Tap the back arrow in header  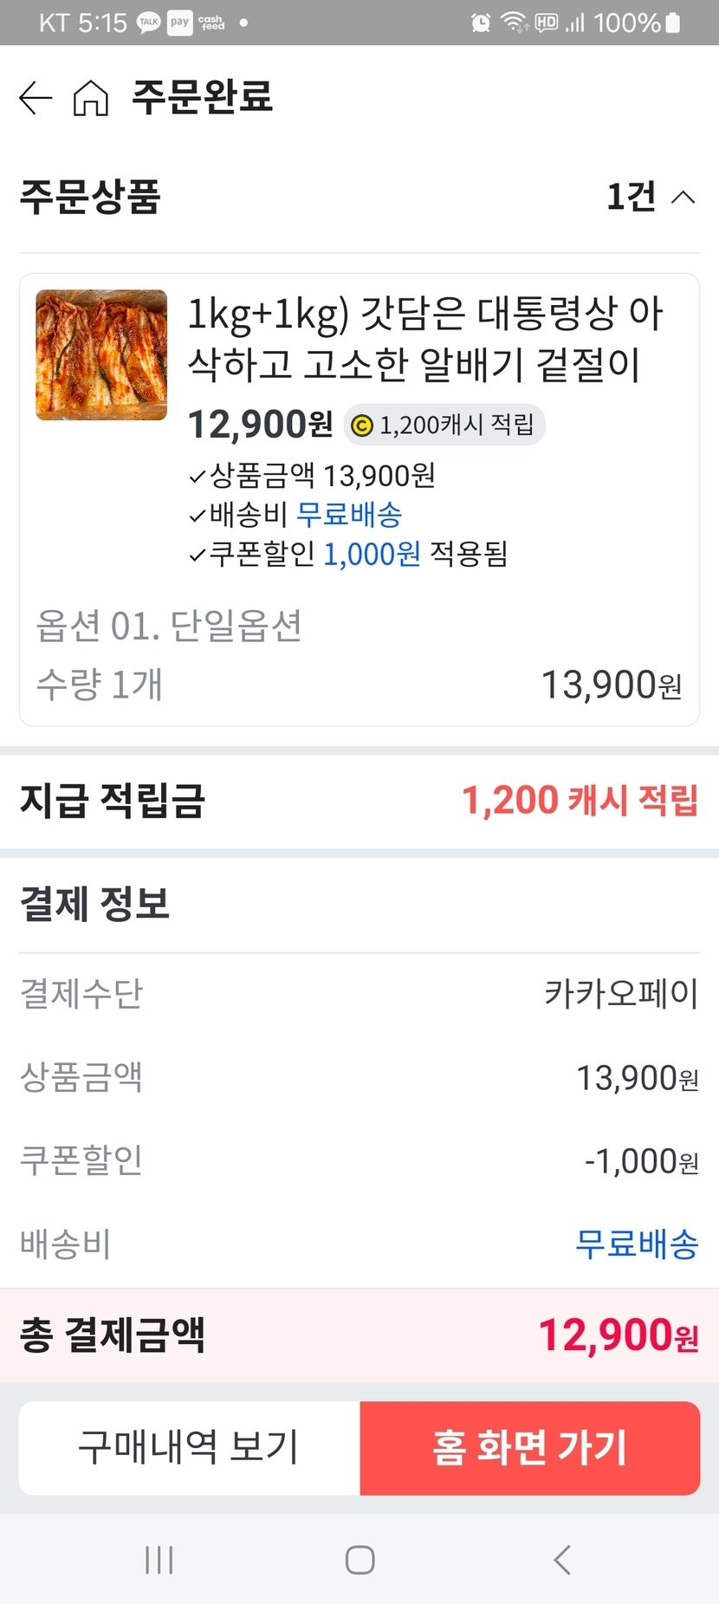[36, 98]
